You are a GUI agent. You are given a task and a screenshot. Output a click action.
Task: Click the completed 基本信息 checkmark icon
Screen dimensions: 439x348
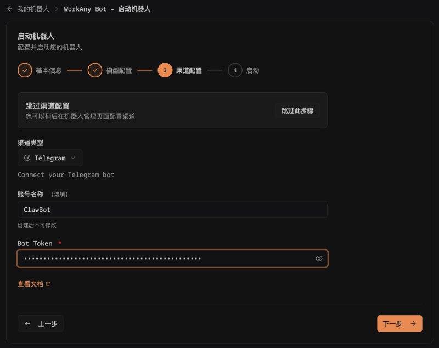pyautogui.click(x=24, y=70)
